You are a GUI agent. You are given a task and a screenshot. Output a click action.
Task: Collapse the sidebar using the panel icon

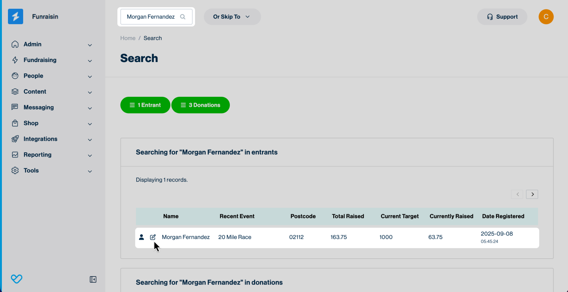tap(93, 280)
